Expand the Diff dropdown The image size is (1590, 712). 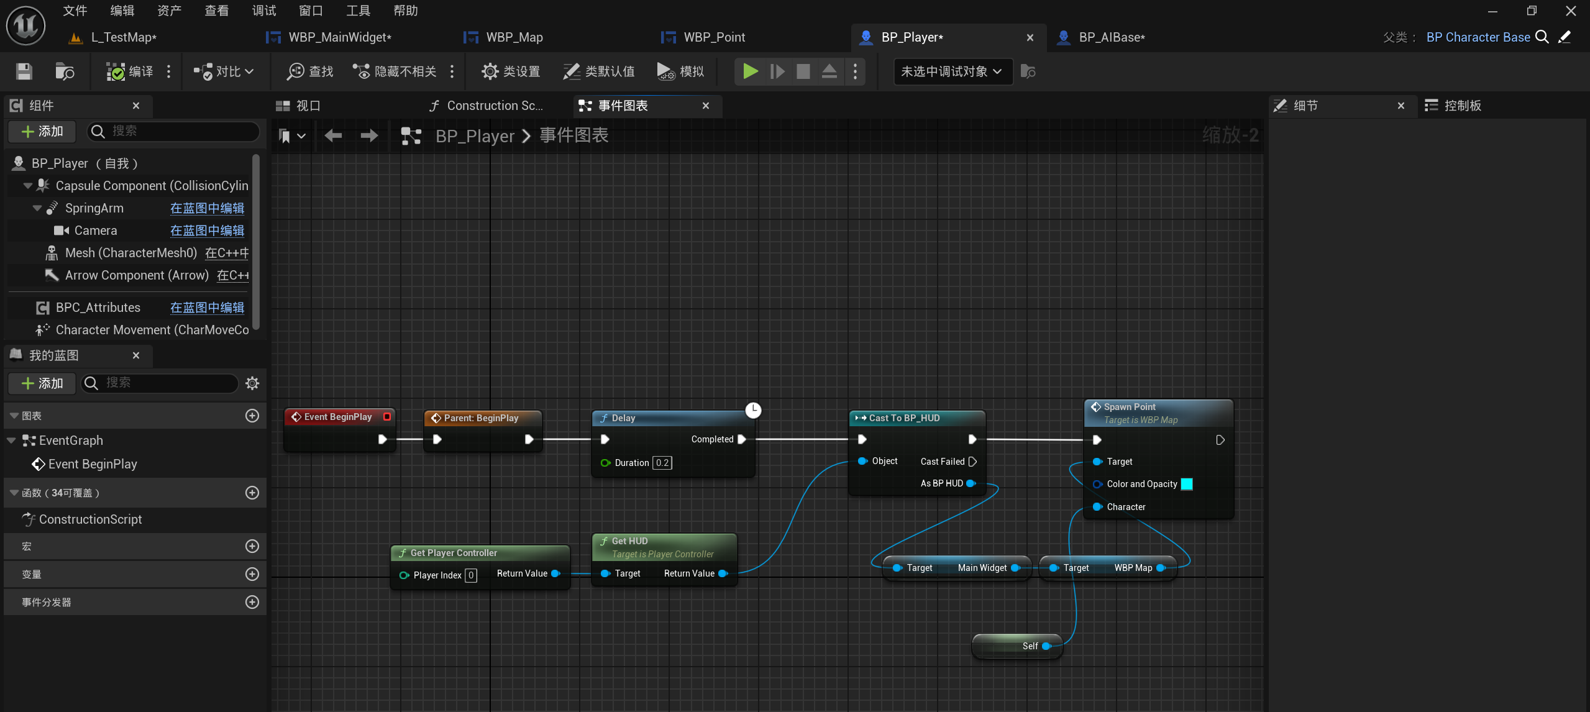224,71
